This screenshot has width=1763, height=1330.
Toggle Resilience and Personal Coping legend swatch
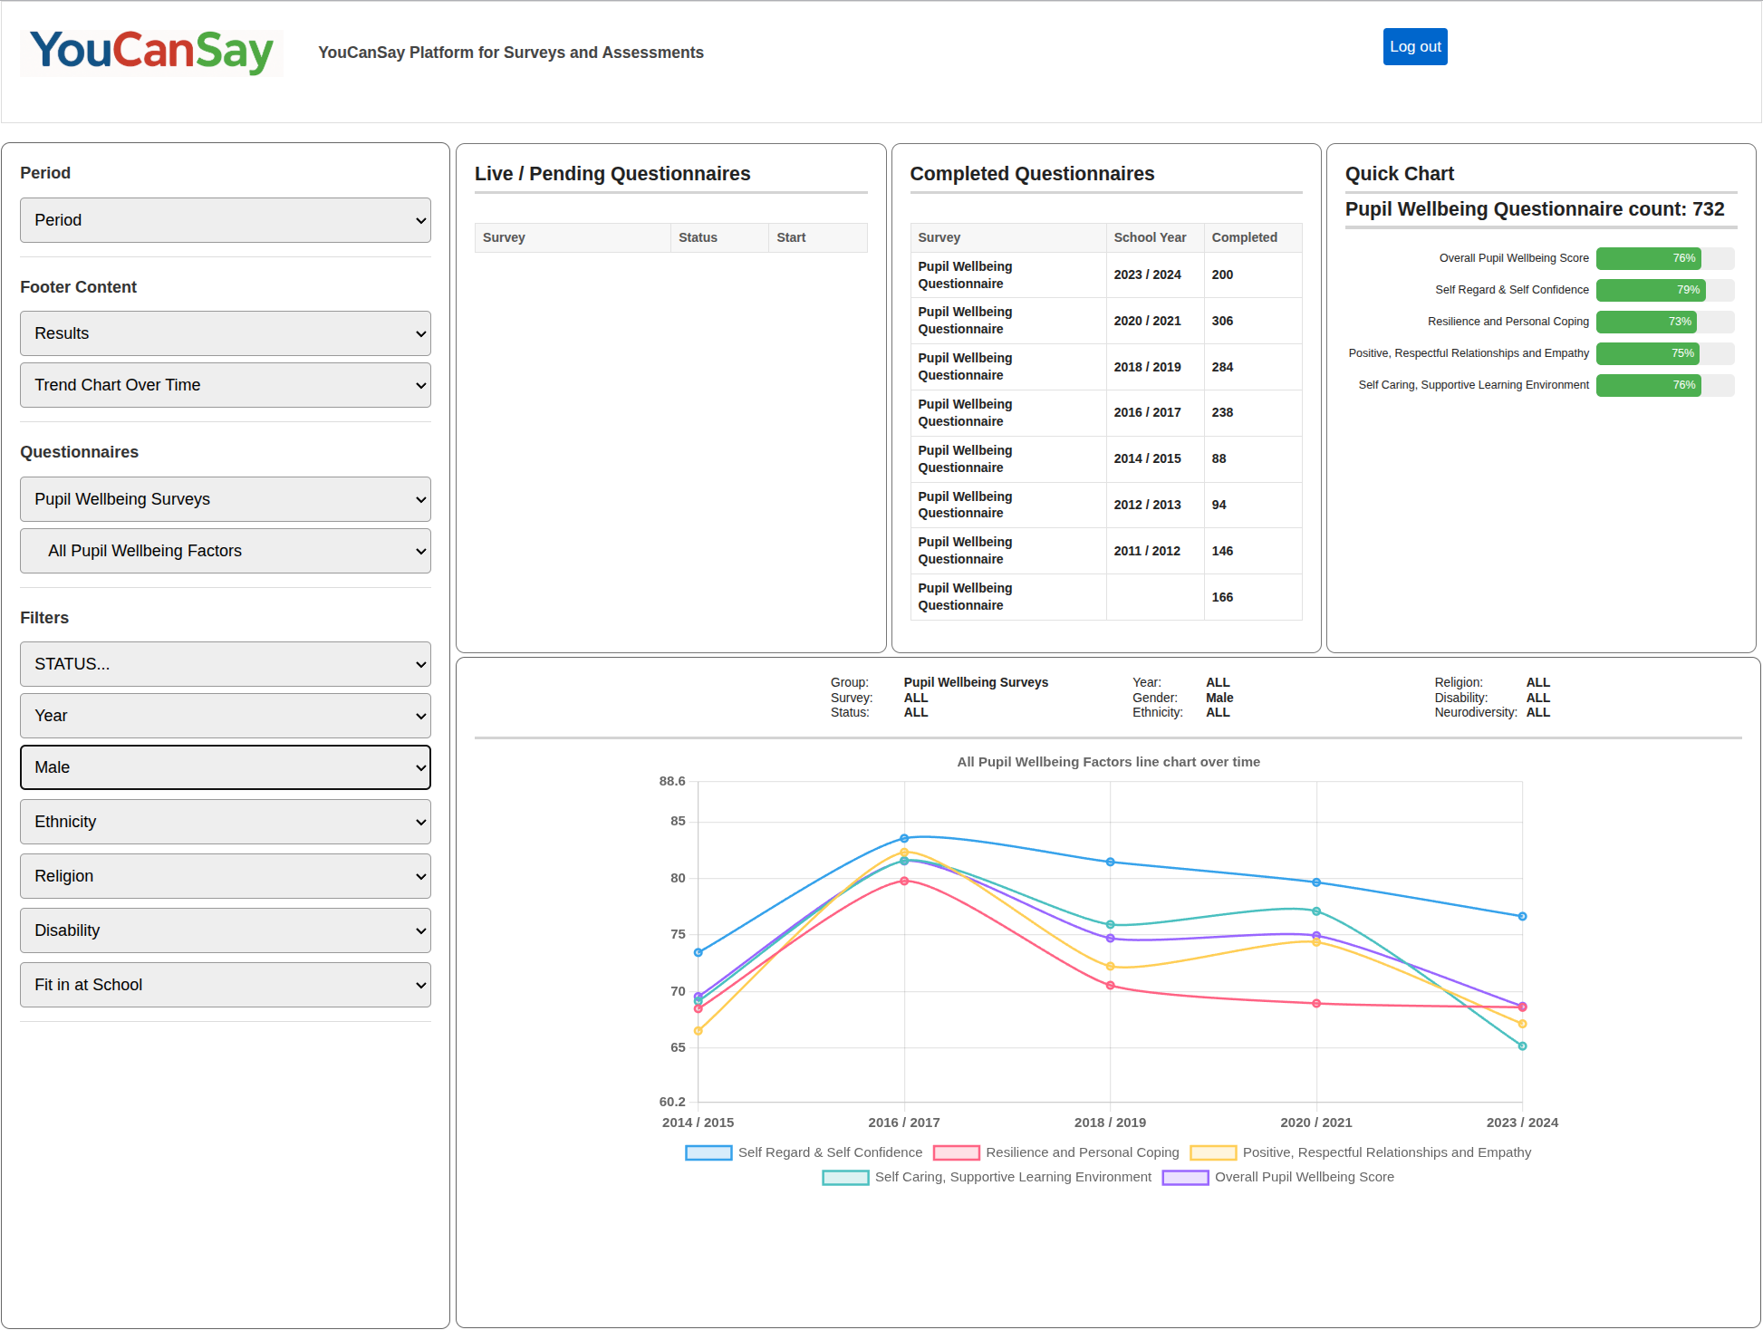(x=956, y=1152)
